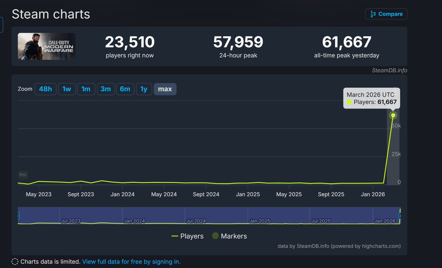Screen dimensions: 442x268
Task: Click the 'March 2026 UTC' tooltip header
Action: pyautogui.click(x=371, y=94)
